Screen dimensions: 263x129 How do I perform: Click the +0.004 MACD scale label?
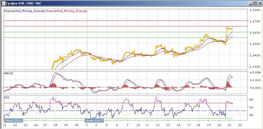pyautogui.click(x=254, y=73)
